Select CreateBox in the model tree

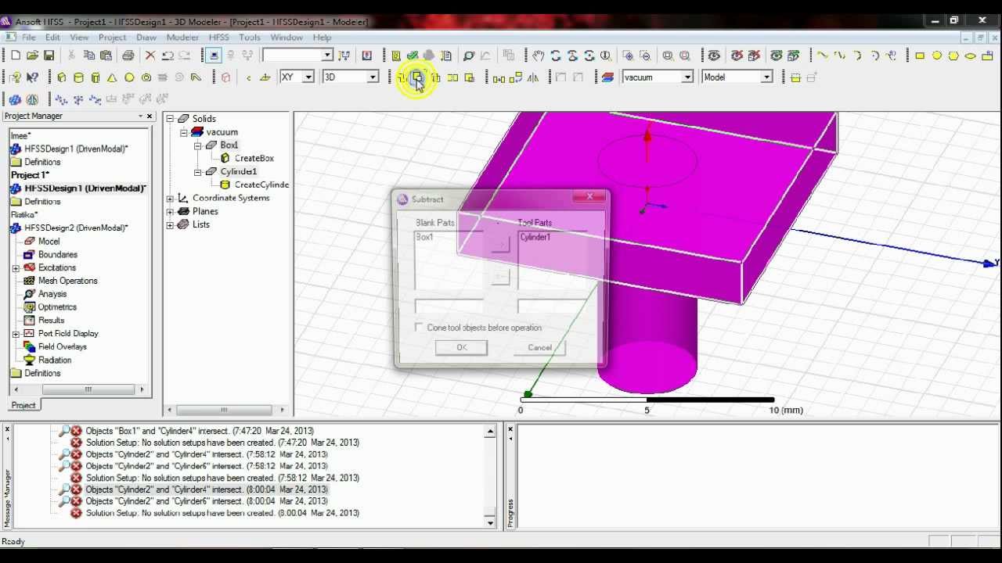click(x=254, y=158)
